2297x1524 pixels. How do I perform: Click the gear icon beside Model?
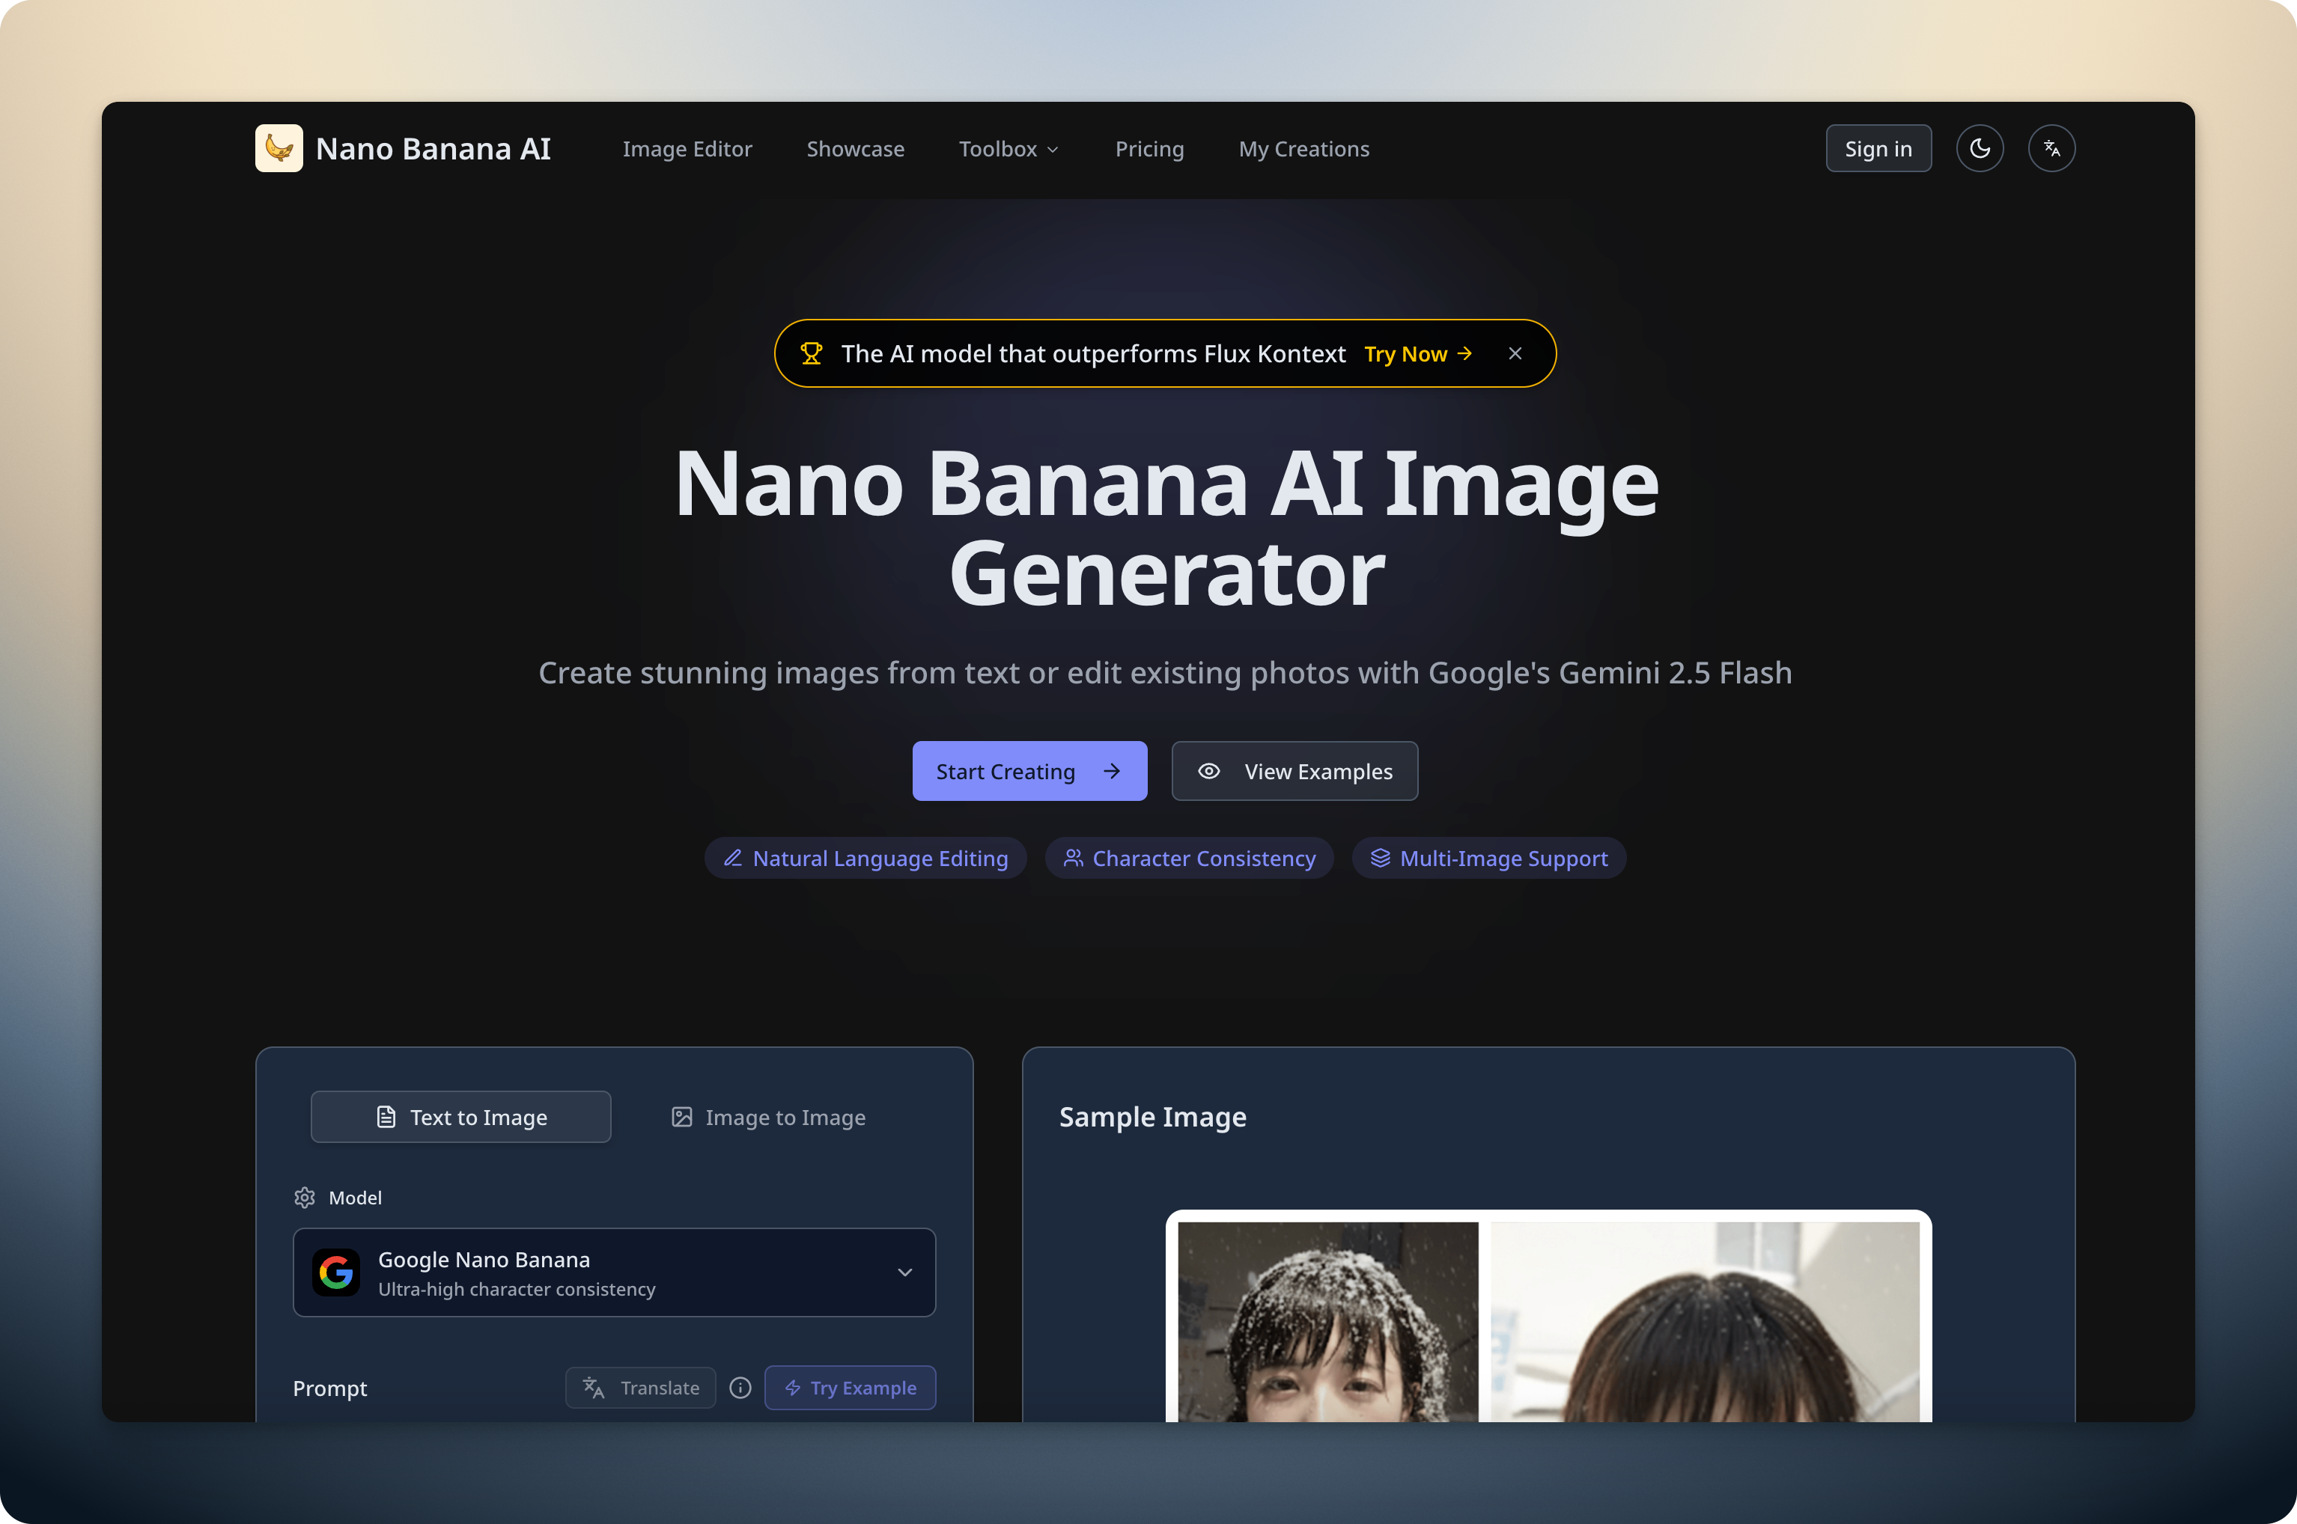(304, 1198)
